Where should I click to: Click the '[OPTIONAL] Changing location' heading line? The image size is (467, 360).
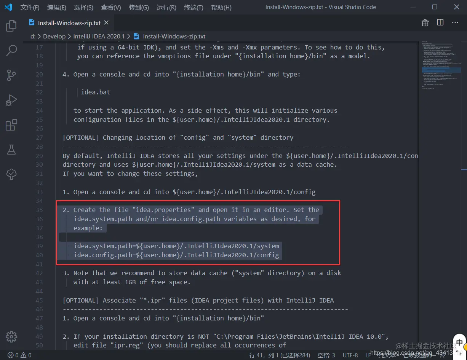[x=178, y=137]
